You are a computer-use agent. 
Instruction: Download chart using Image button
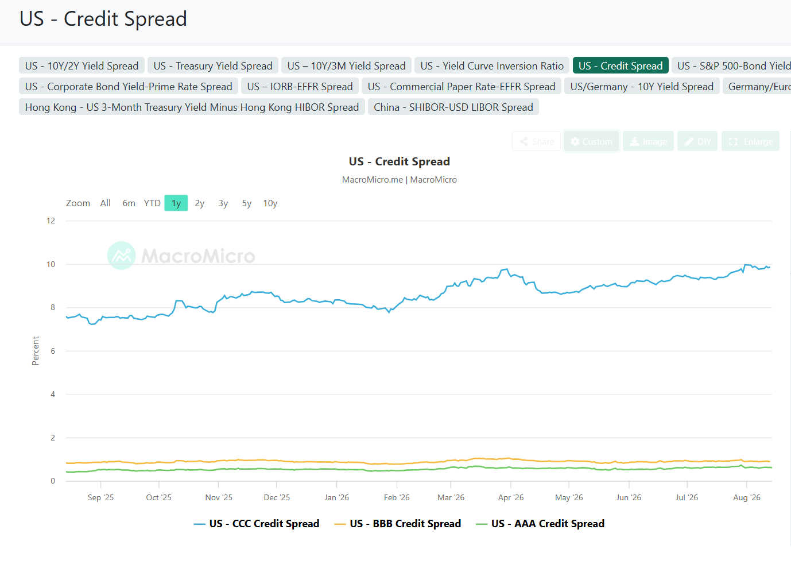point(648,141)
